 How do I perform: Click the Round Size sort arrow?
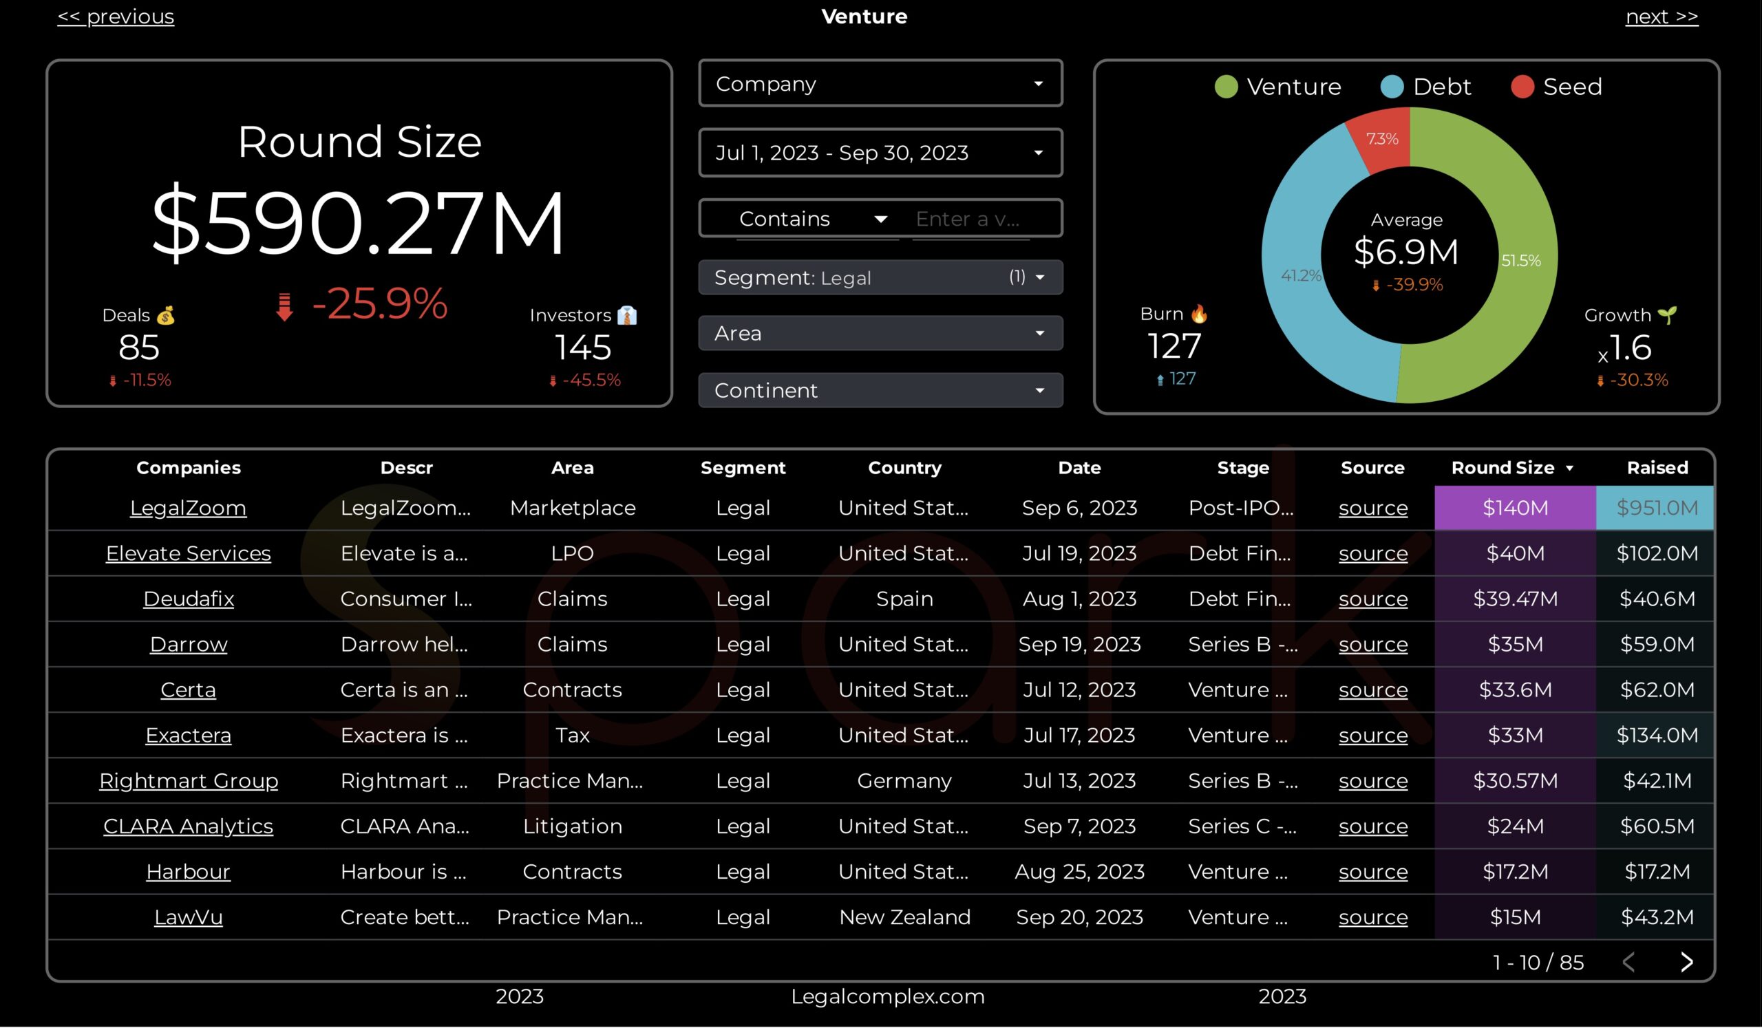[1569, 468]
